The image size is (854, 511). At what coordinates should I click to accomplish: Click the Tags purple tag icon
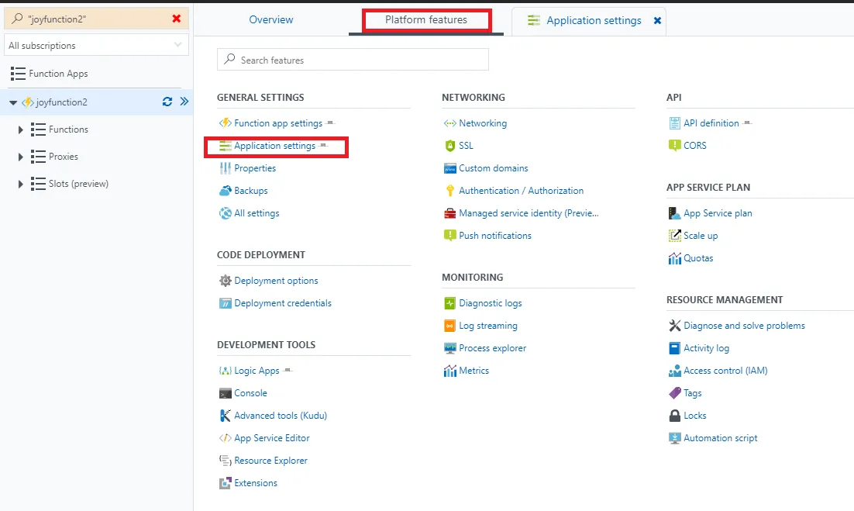(674, 393)
